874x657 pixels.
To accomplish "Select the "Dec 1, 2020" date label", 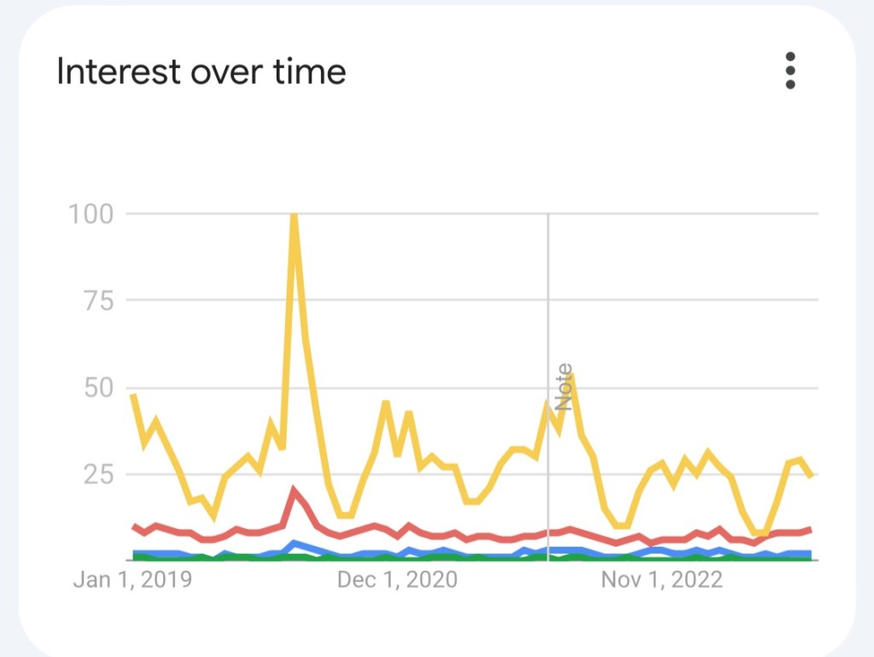I will (x=397, y=580).
